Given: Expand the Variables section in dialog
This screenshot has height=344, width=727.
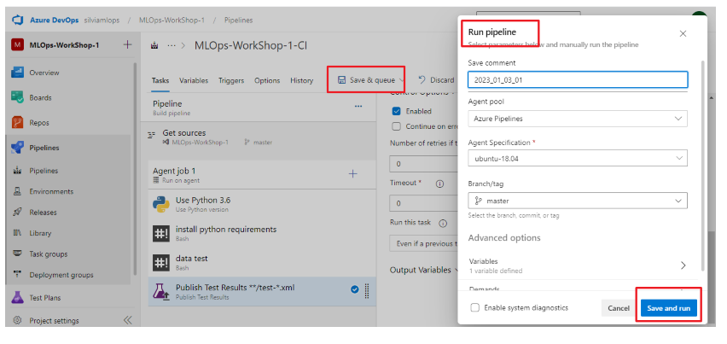Looking at the screenshot, I should tap(578, 265).
